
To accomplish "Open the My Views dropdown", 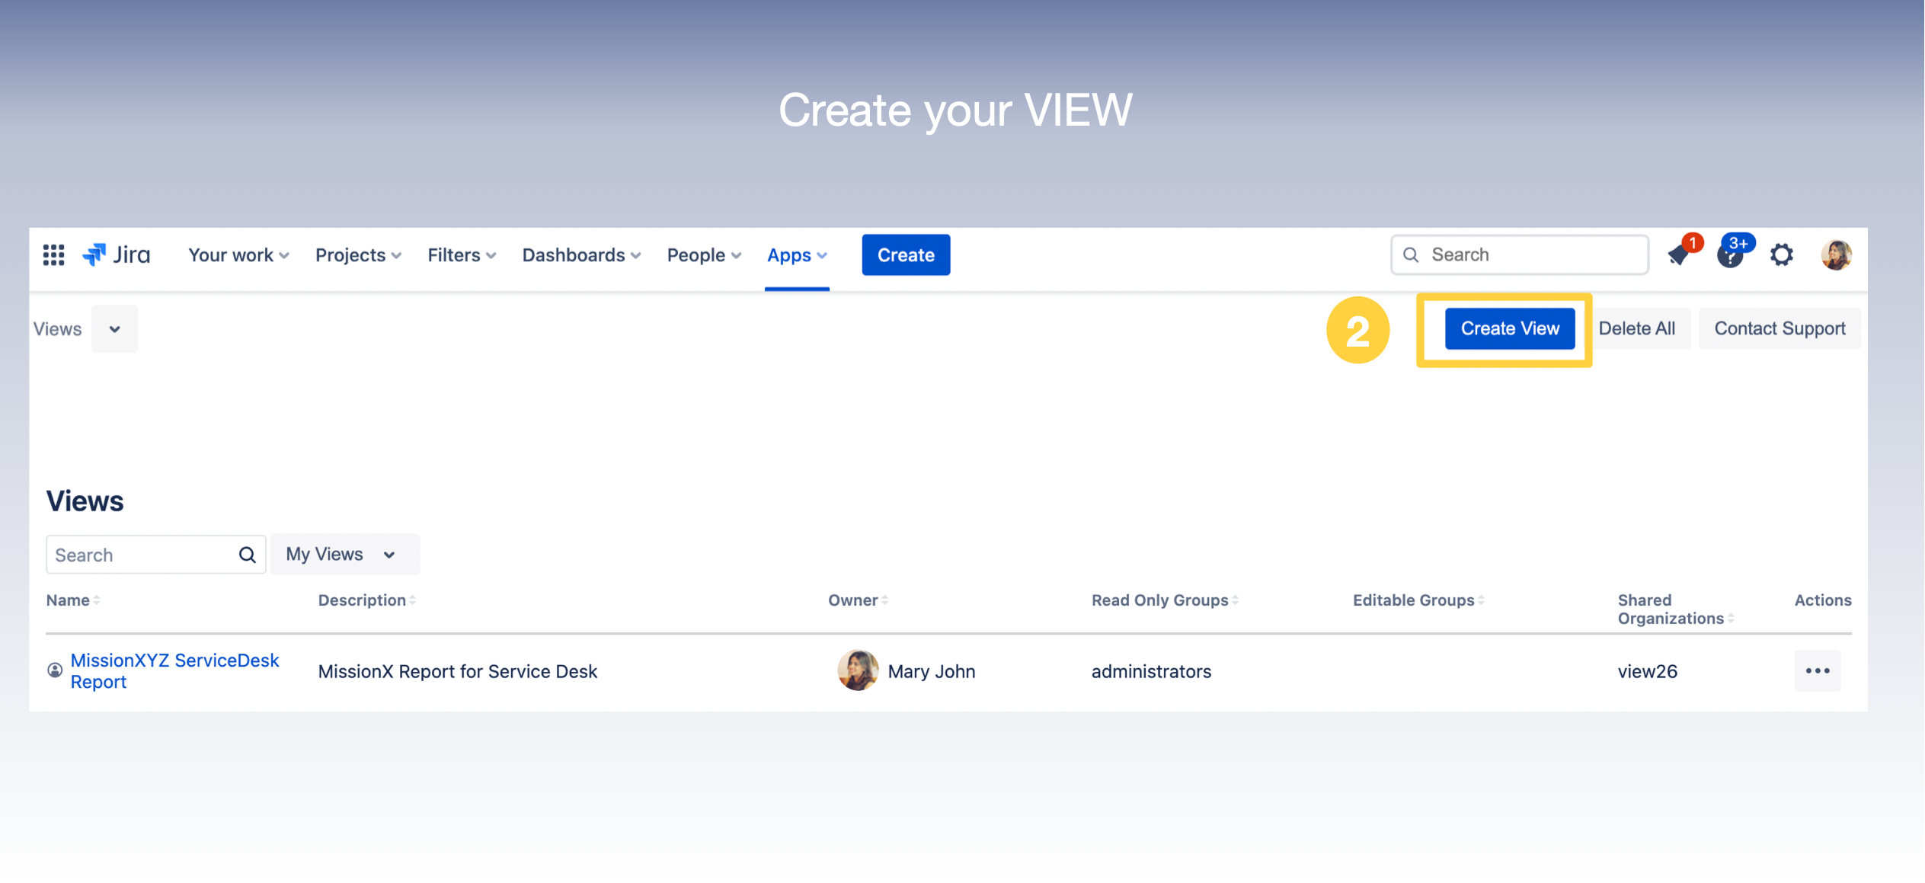I will coord(344,554).
